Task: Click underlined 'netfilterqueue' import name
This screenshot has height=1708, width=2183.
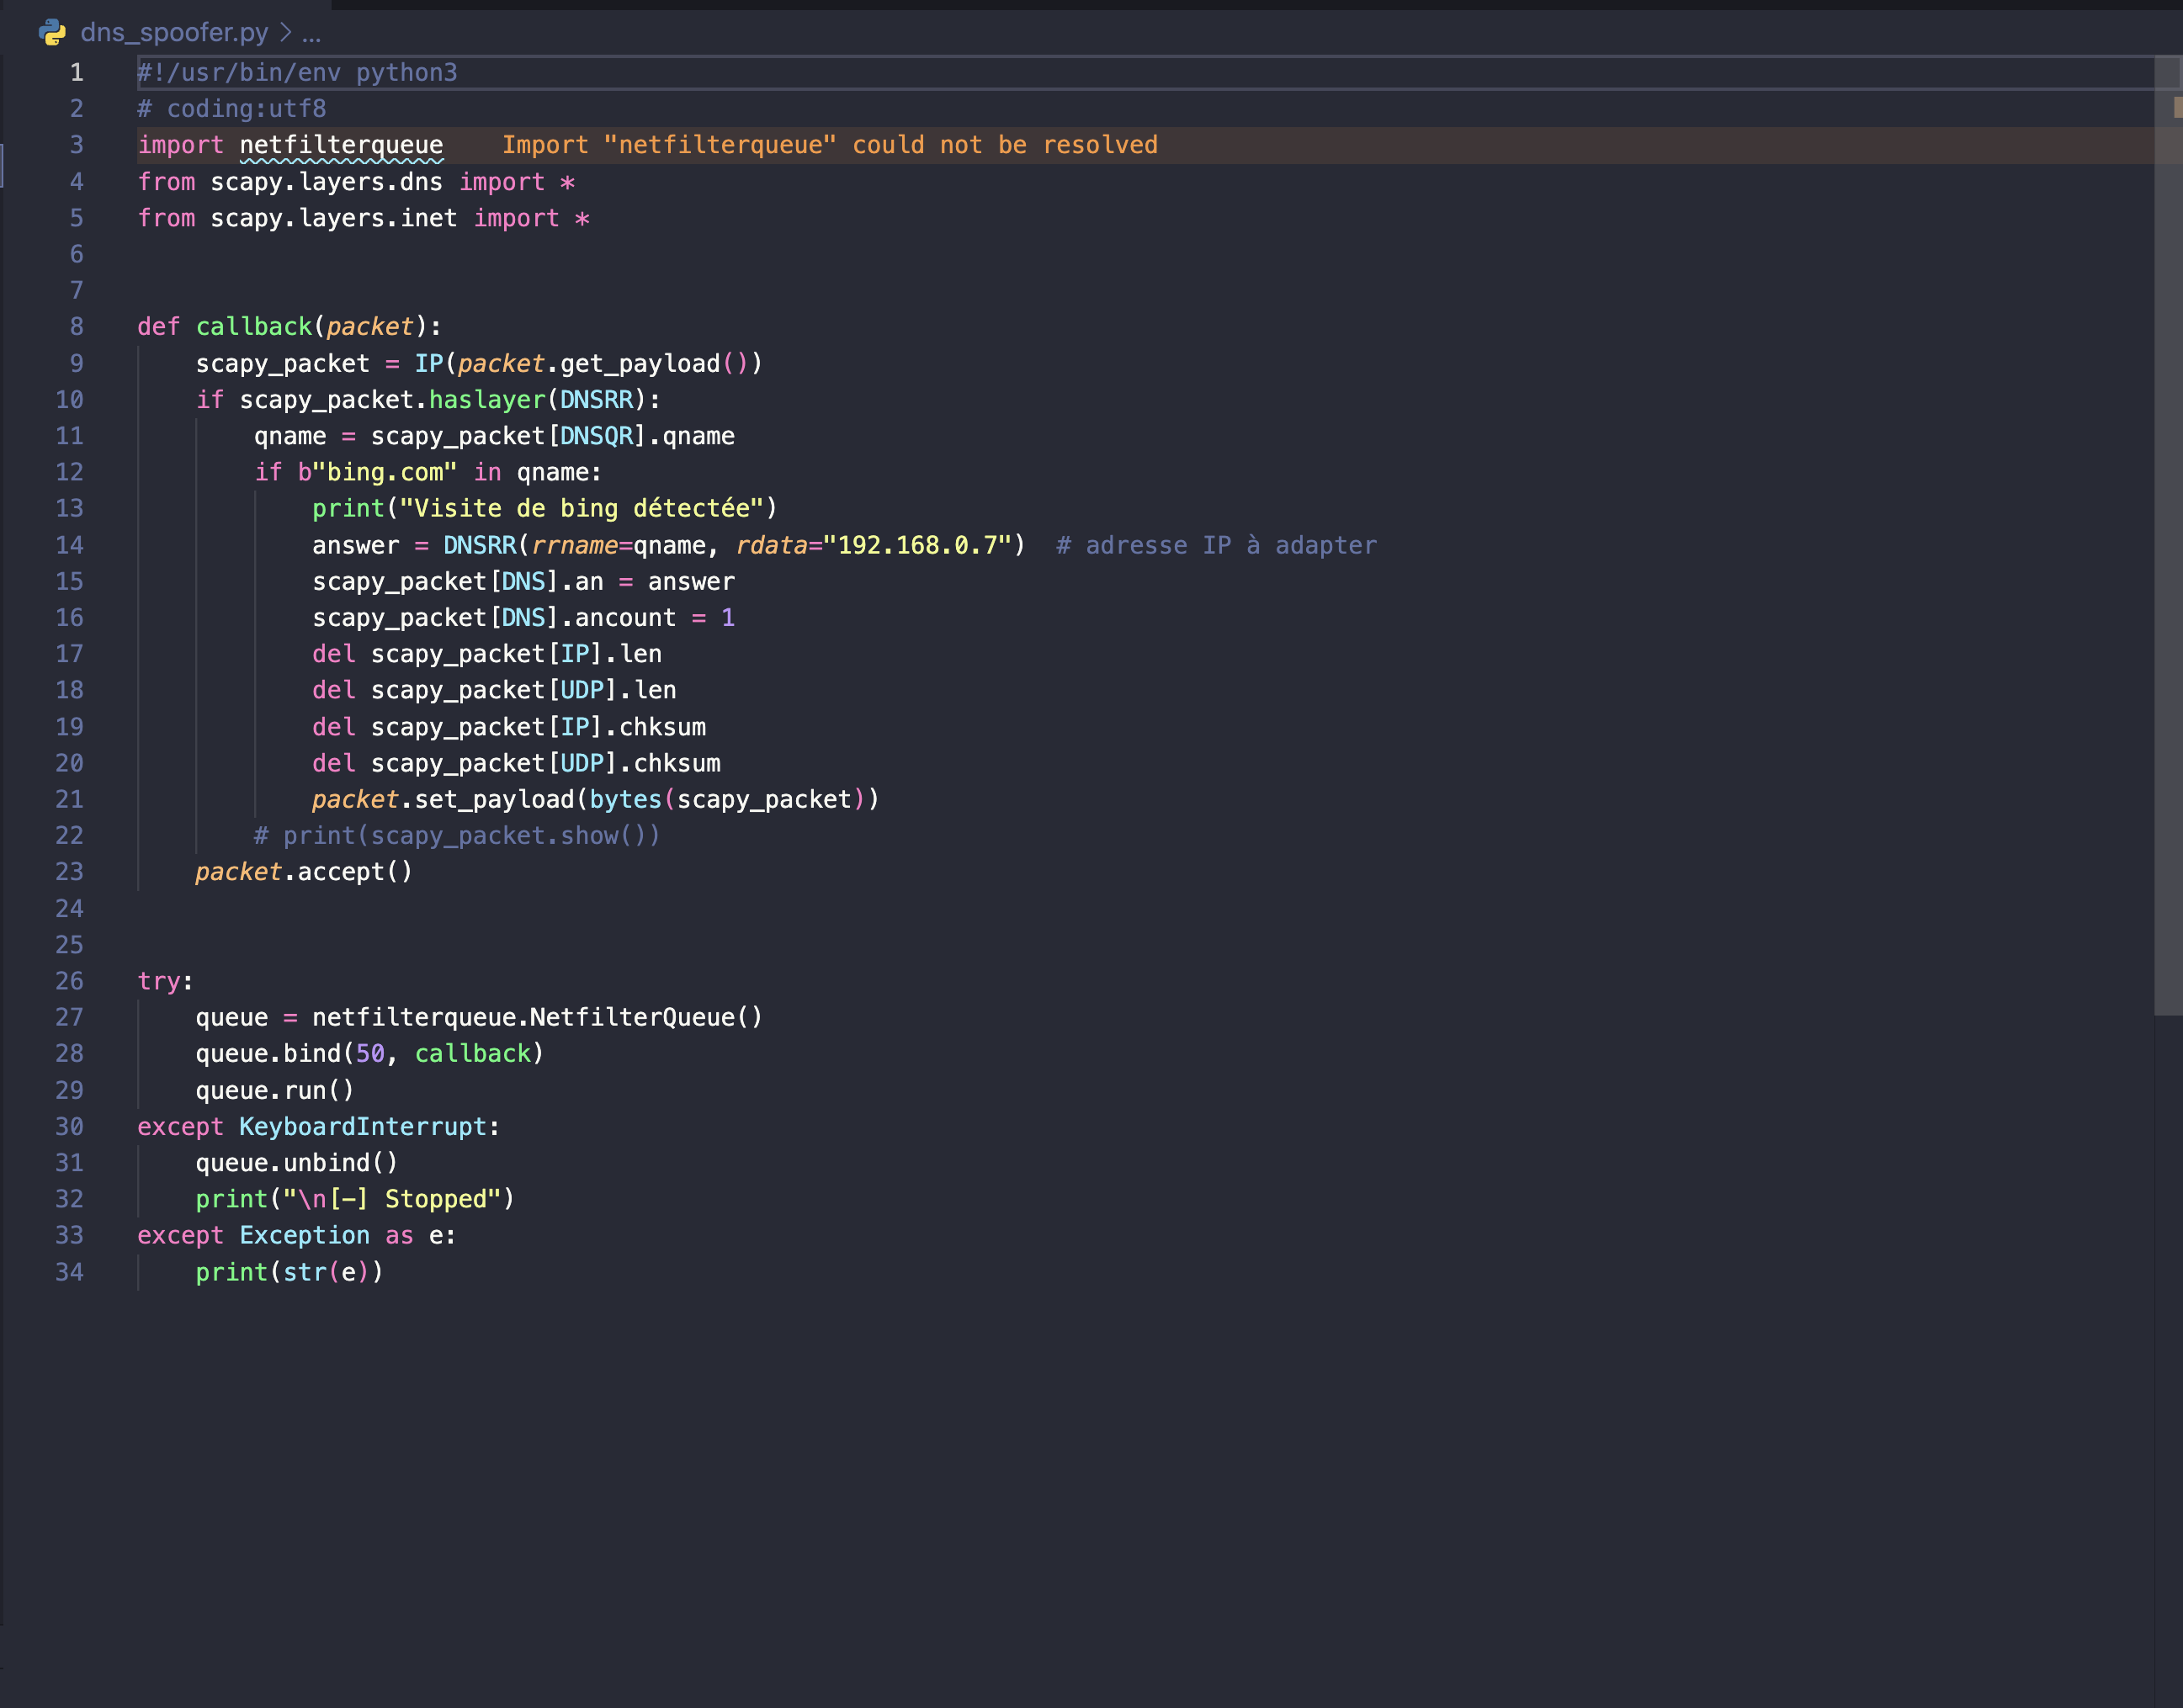Action: (341, 145)
